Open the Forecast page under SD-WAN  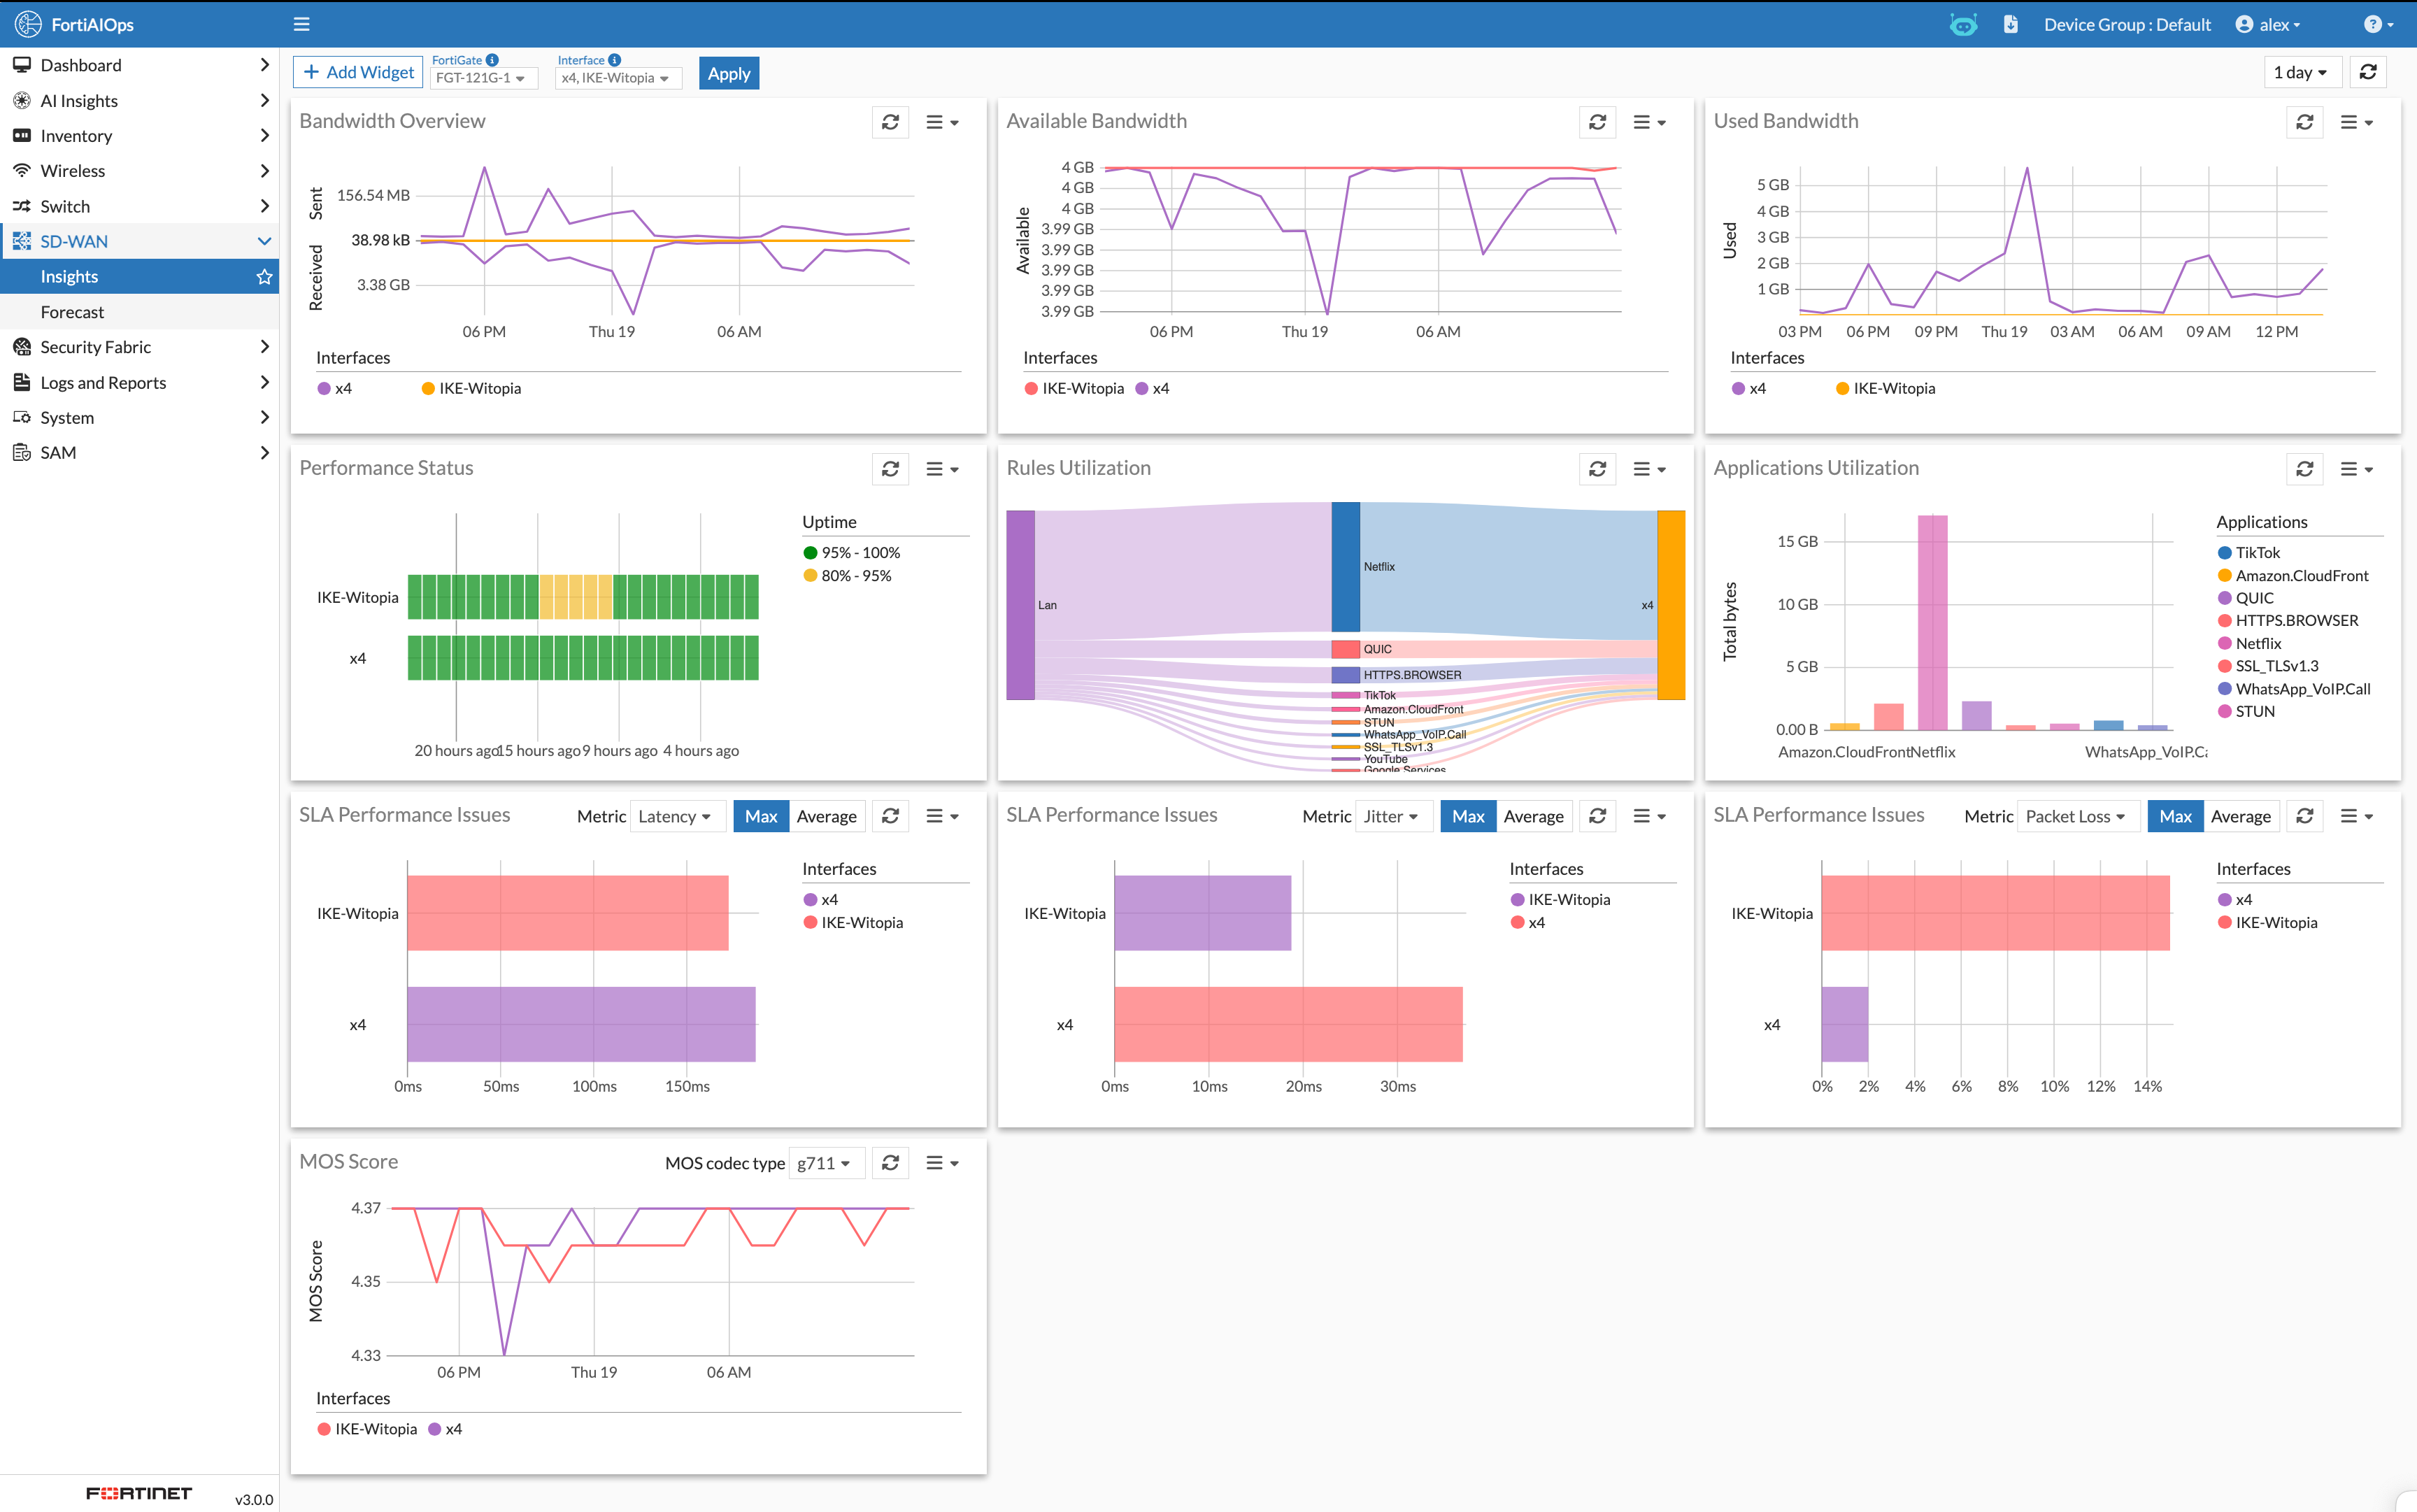coord(72,312)
